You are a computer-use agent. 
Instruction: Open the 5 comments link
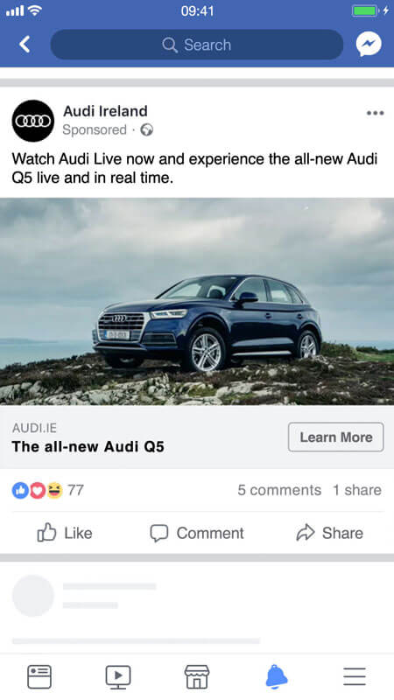(279, 490)
